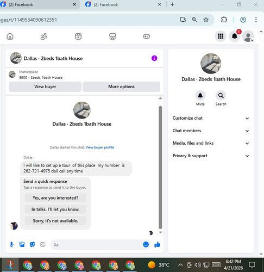Click the More options button
264x272 pixels.
tap(121, 86)
